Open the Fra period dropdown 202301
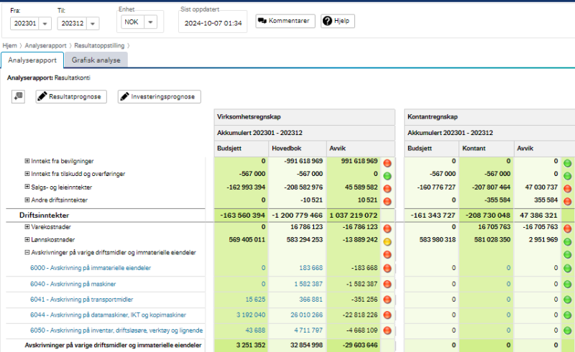575x352 pixels. 31,24
